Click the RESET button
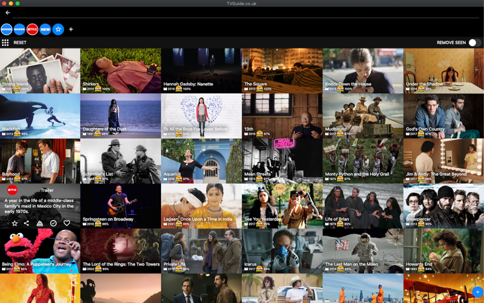Image resolution: width=484 pixels, height=303 pixels. click(20, 42)
